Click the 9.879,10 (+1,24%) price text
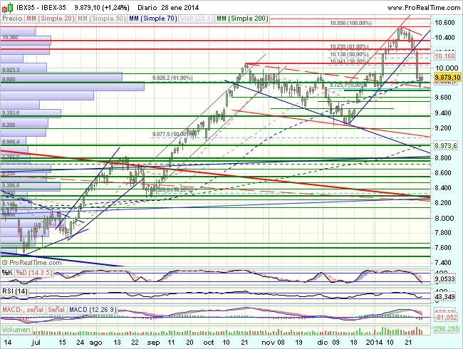This screenshot has height=349, width=463. click(x=102, y=8)
